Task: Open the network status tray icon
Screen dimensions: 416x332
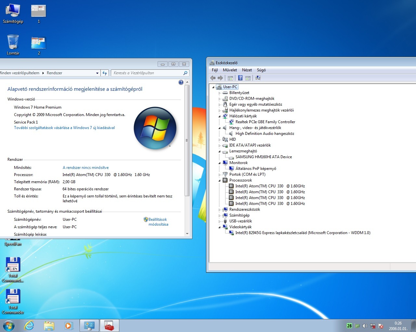Action: coord(373,326)
